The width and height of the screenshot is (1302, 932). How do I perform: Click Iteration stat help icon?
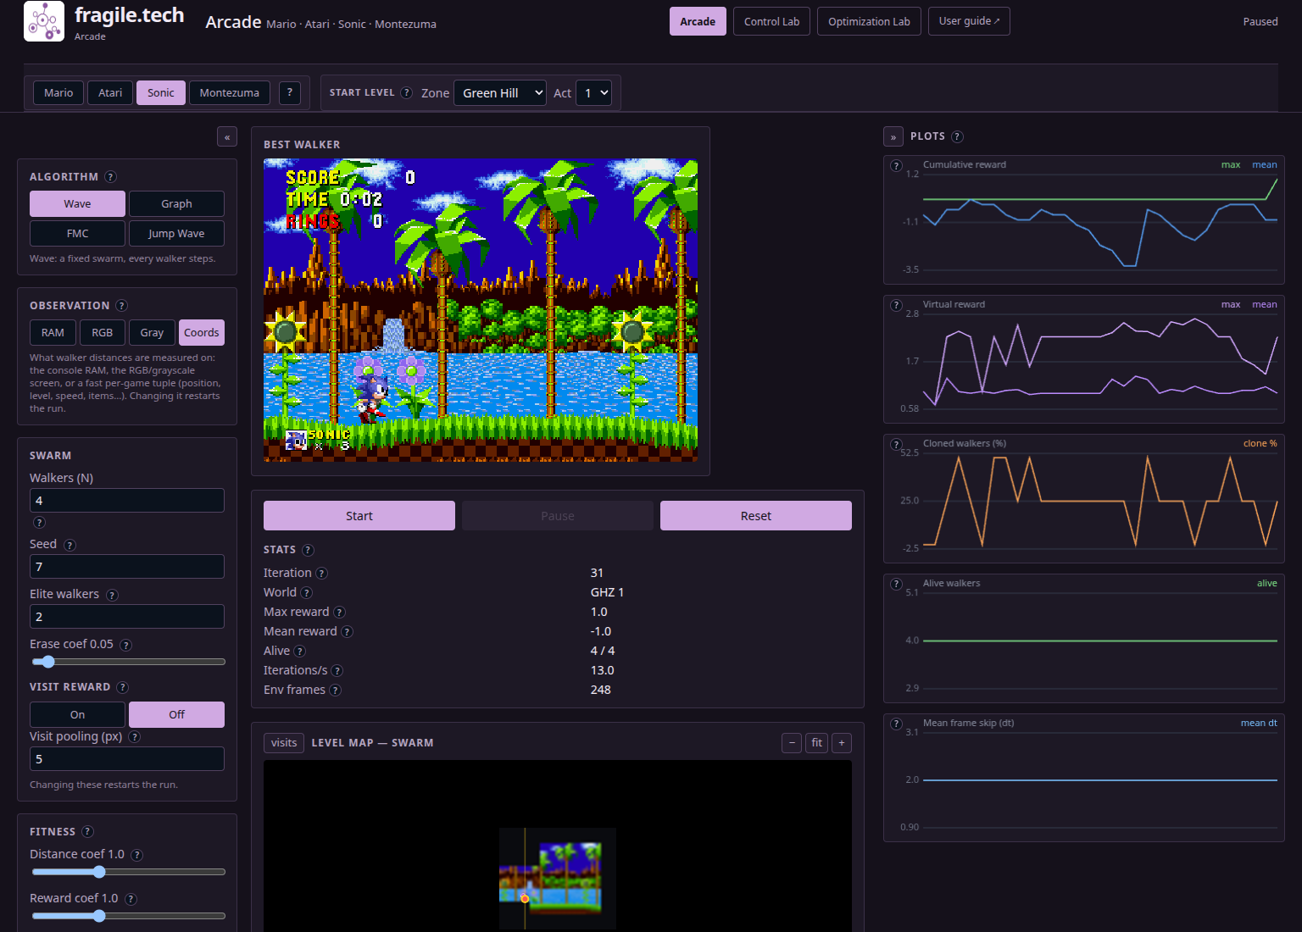pyautogui.click(x=321, y=574)
